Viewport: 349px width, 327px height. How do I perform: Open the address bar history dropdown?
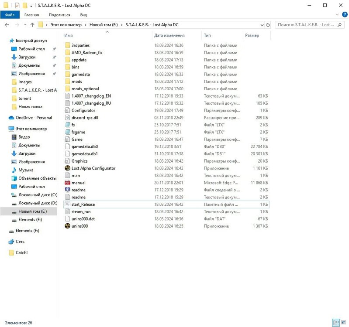click(x=261, y=25)
